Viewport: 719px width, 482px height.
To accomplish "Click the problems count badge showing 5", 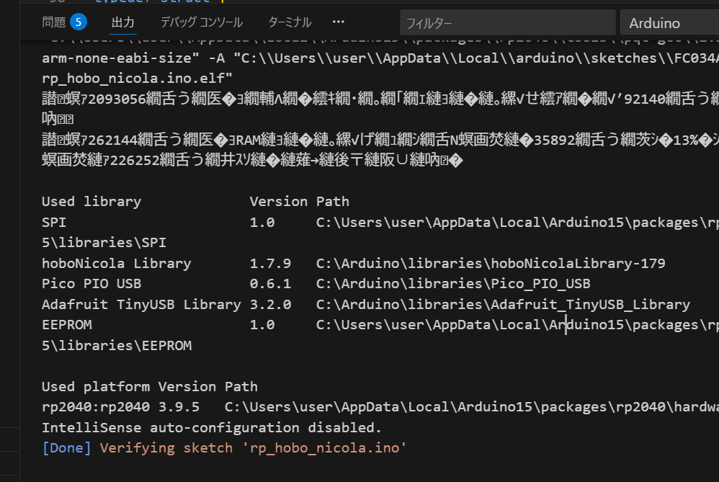I will tap(79, 22).
